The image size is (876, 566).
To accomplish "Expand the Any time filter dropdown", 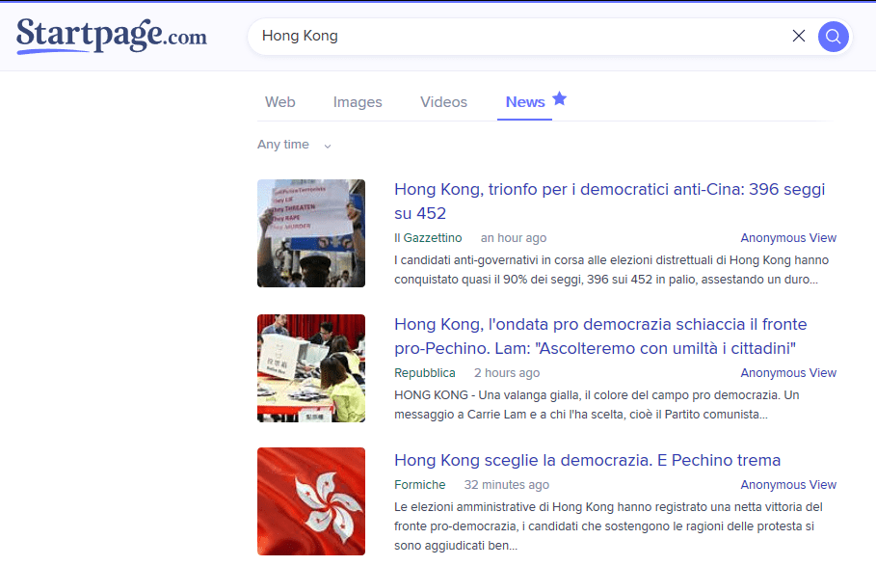I will (294, 145).
